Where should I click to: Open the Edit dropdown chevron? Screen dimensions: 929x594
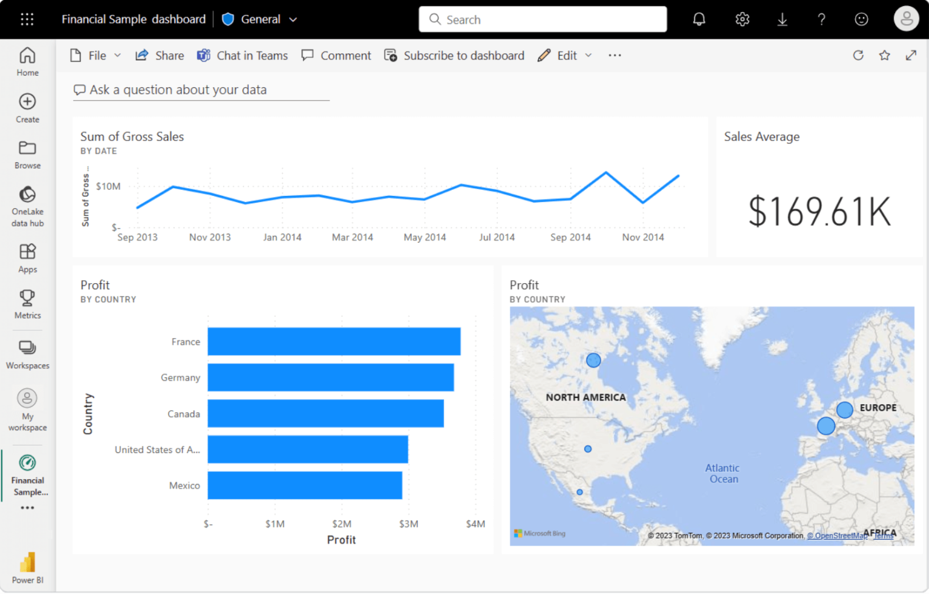588,55
